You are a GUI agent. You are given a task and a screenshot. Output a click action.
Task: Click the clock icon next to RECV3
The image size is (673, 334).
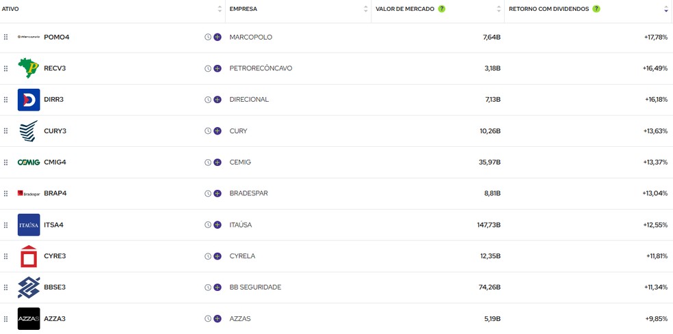208,68
